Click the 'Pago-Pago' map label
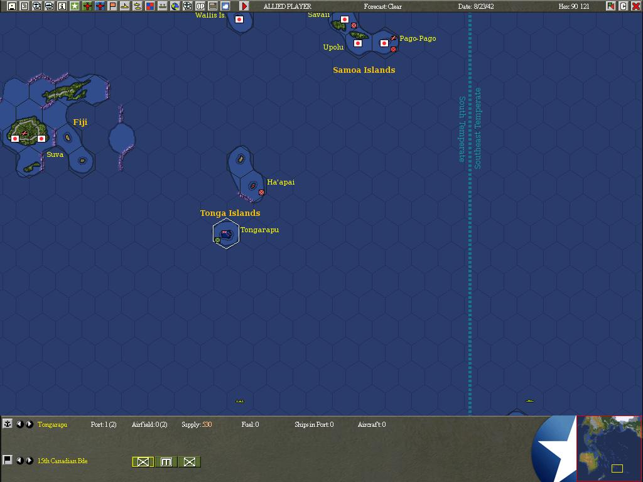 pyautogui.click(x=418, y=38)
